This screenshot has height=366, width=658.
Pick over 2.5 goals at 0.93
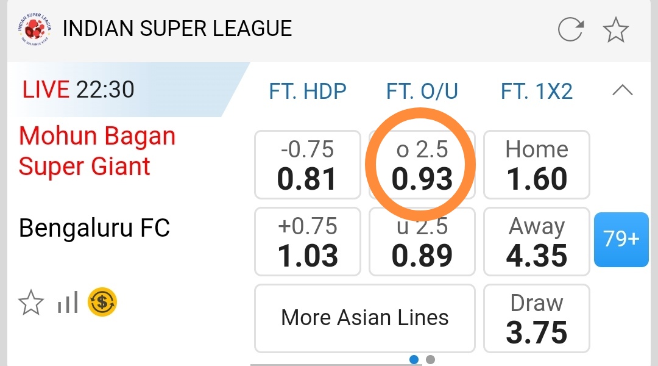coord(422,165)
